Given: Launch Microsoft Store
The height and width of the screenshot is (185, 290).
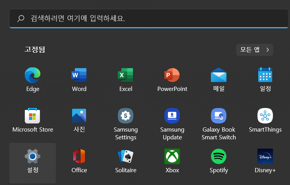Looking at the screenshot, I should (x=33, y=120).
